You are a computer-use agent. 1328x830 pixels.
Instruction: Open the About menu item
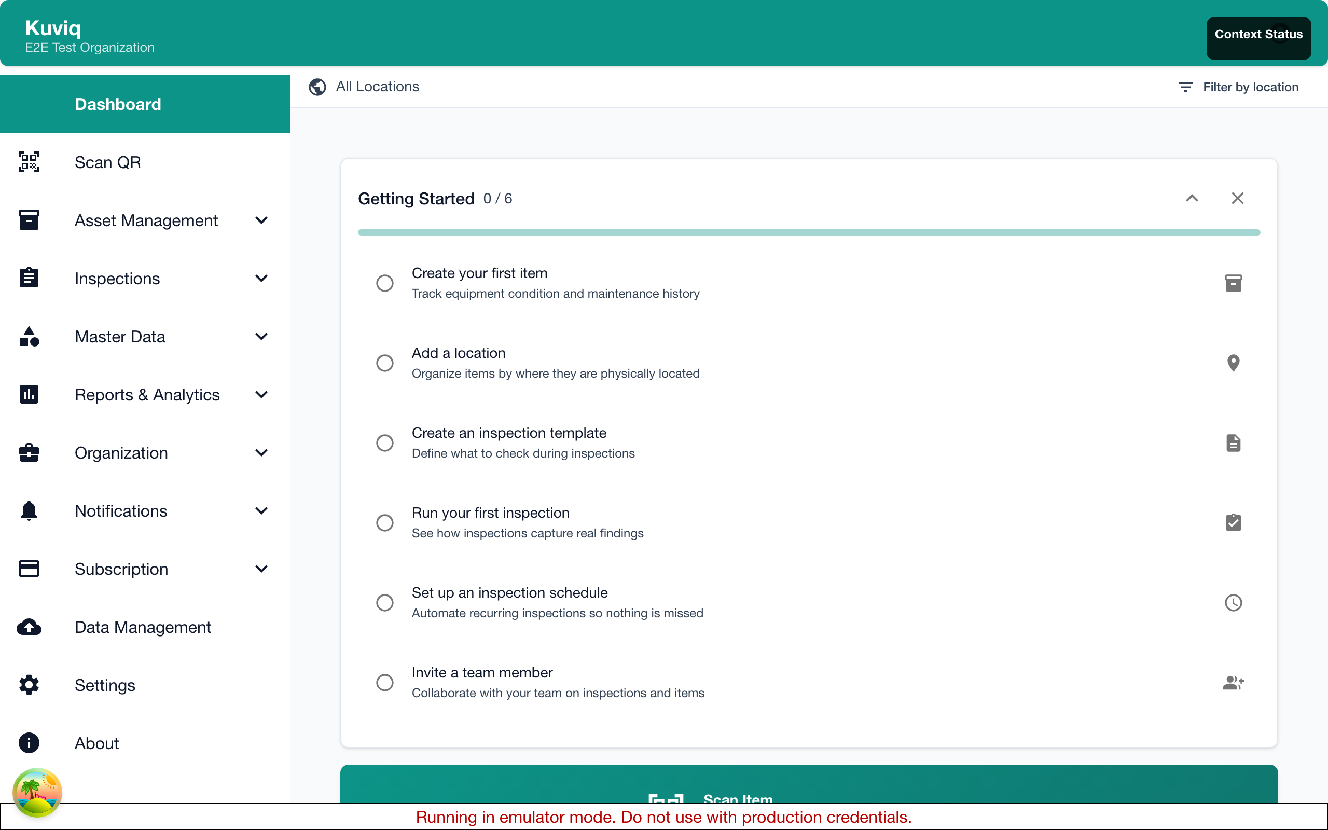[x=145, y=743]
